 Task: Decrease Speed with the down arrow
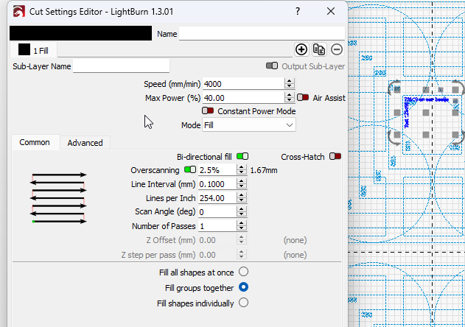click(289, 86)
